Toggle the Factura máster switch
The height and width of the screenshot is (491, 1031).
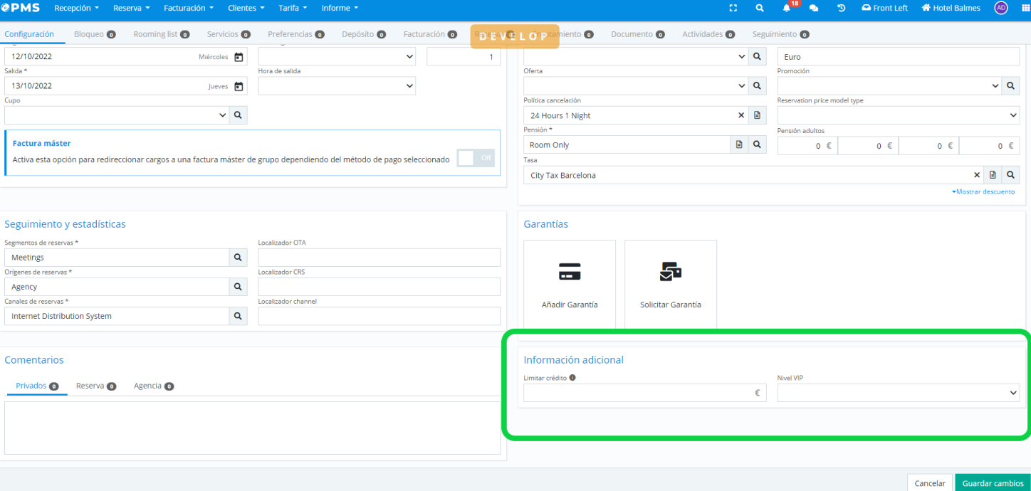476,158
